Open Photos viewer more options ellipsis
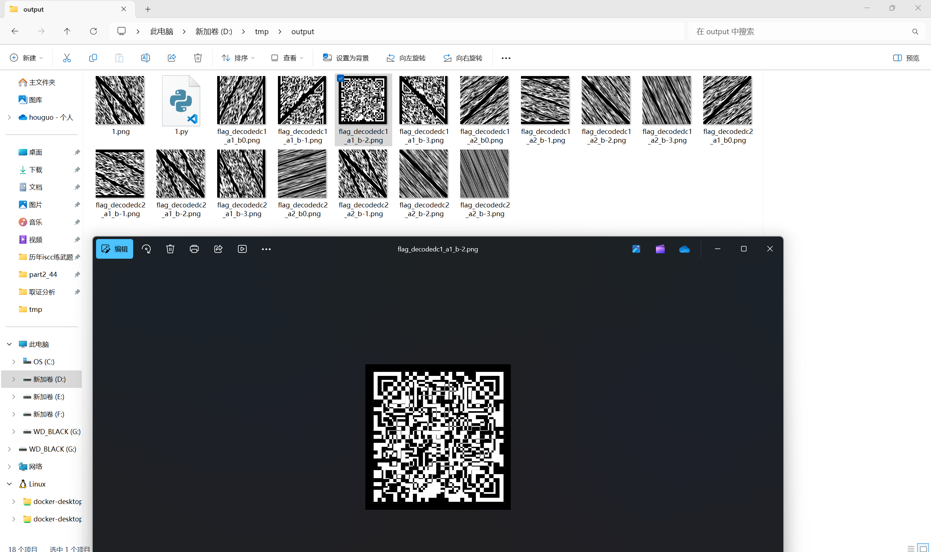The height and width of the screenshot is (552, 931). 266,249
